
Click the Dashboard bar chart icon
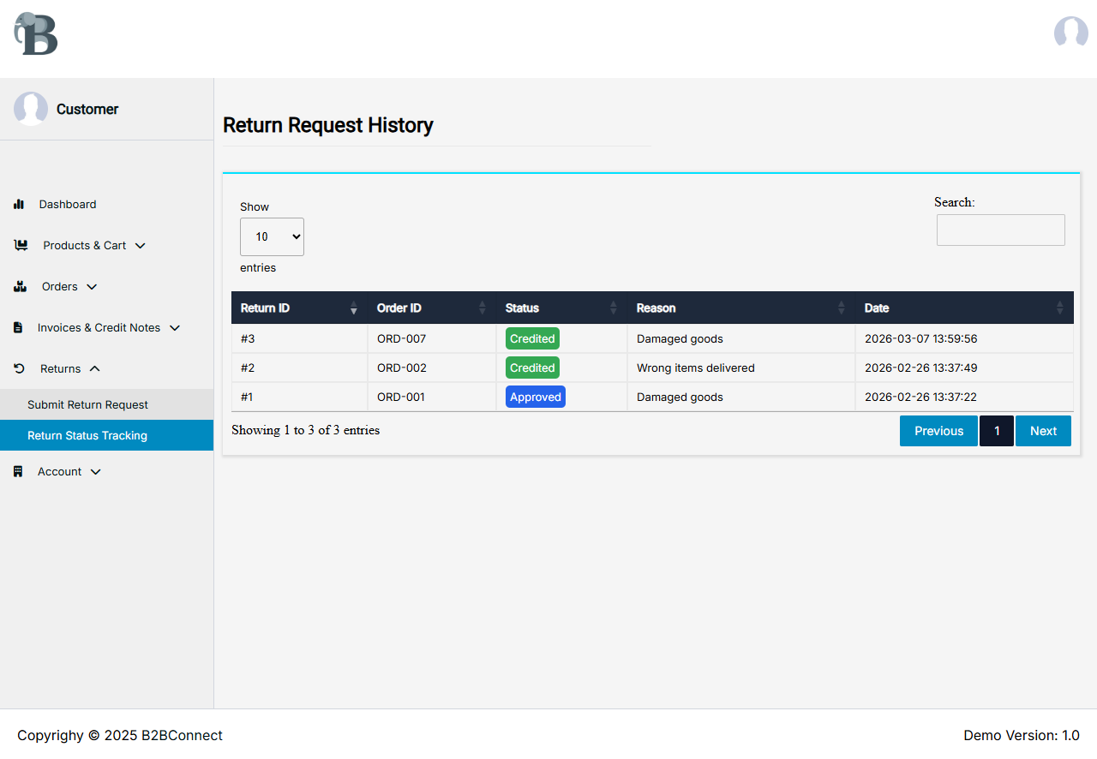click(19, 204)
